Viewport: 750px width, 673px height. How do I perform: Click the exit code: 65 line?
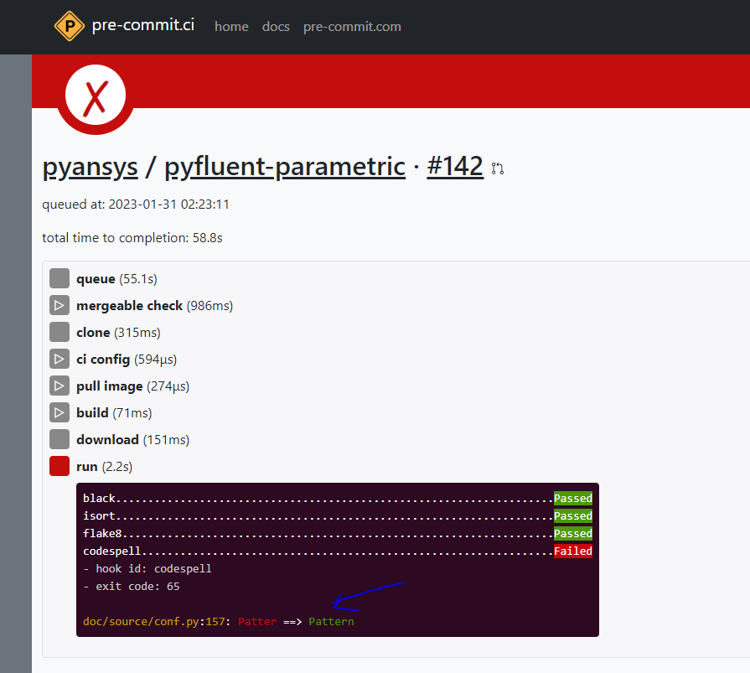coord(132,587)
